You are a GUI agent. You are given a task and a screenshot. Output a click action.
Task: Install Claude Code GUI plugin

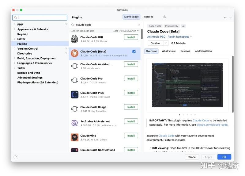tap(131, 37)
